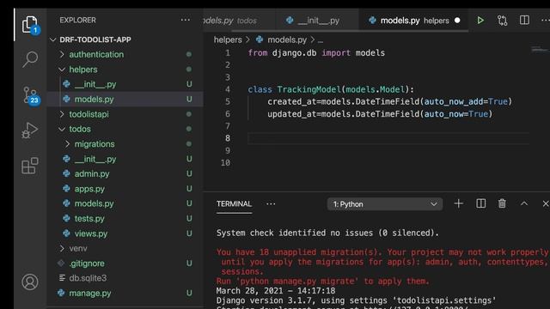Screen dimensions: 550x309
Task: Select terminal from '1: Python' dropdown
Action: pyautogui.click(x=385, y=204)
